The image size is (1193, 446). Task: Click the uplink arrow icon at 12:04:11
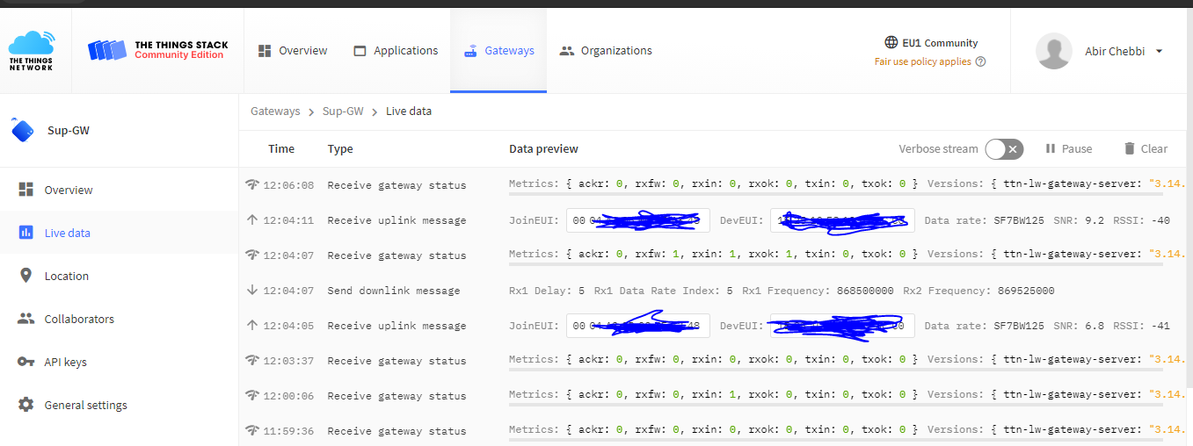(252, 219)
